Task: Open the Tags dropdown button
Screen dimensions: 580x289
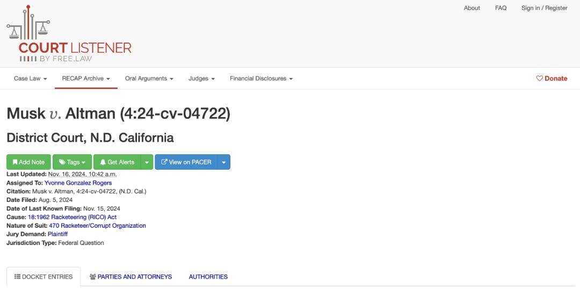Action: (72, 162)
